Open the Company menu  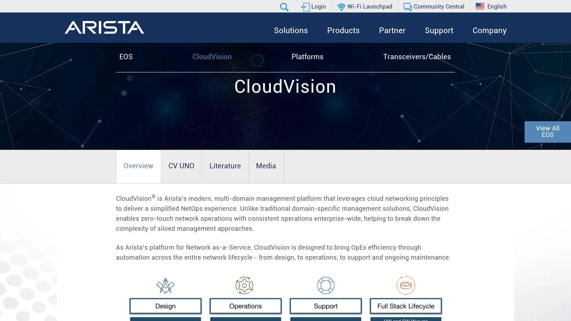pos(490,31)
